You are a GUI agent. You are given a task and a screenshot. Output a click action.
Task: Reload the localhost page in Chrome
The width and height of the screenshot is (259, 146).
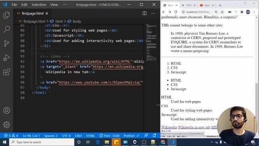coord(176,12)
